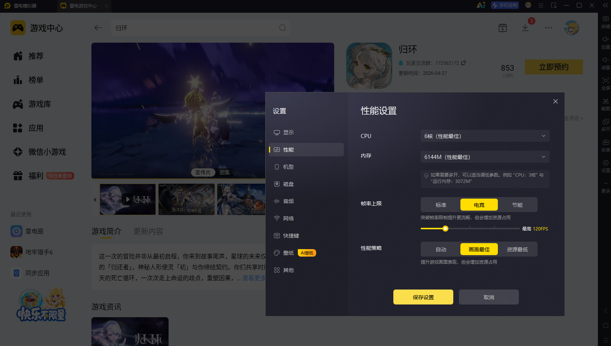Decrease volume with the 减量 icon
The width and height of the screenshot is (611, 346).
(x=605, y=63)
